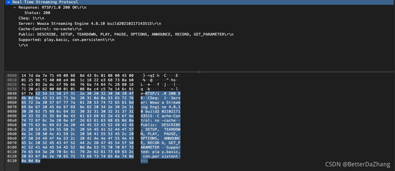Click ASCII text 'Public: DESCRIBE'
395x171 pixels.
pos(161,126)
